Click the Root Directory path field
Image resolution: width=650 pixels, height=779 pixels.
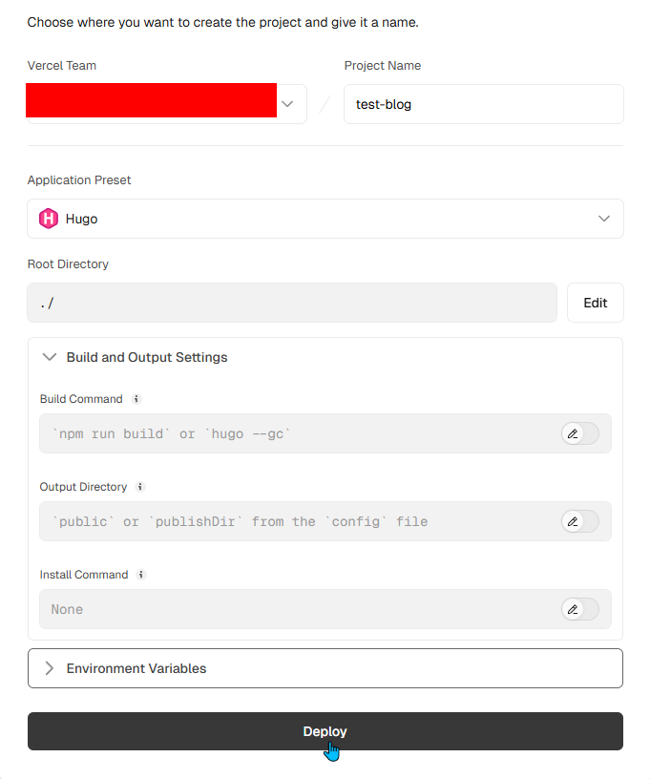click(292, 303)
